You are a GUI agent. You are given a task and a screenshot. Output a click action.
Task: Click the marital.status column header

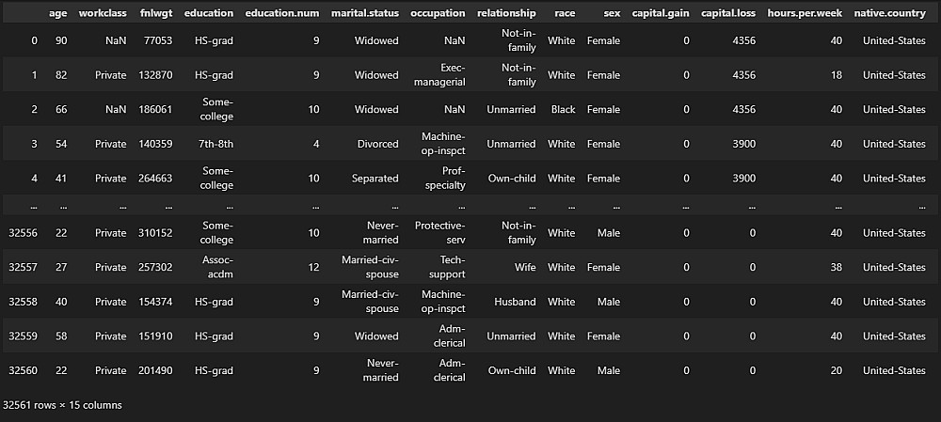[x=364, y=14]
